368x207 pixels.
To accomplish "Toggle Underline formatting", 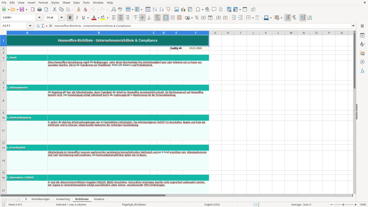I will point(83,18).
